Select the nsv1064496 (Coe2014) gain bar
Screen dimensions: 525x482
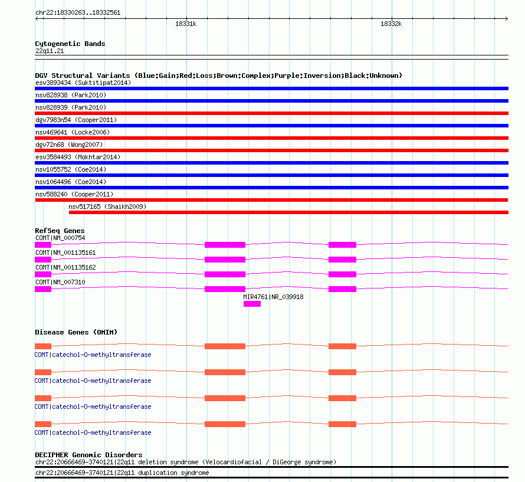click(271, 188)
